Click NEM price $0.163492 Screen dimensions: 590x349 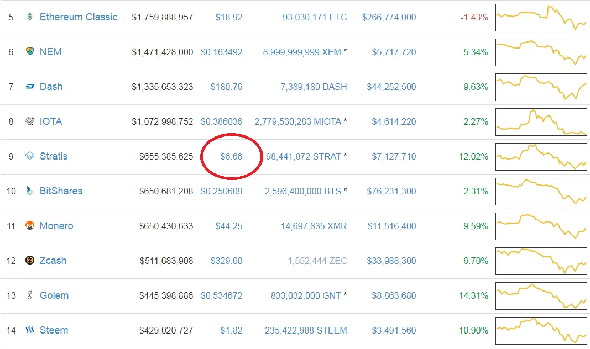222,52
